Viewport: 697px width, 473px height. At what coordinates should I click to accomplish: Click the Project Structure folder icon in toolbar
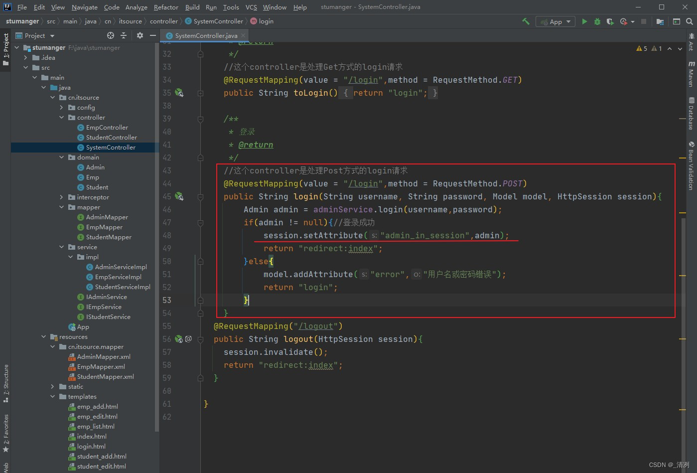click(660, 21)
